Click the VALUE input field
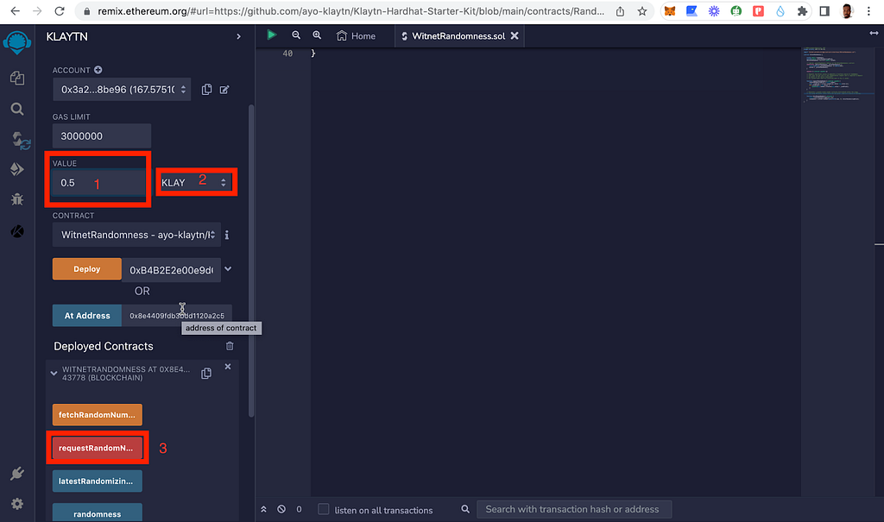Screen dimensions: 884x522 coord(98,183)
